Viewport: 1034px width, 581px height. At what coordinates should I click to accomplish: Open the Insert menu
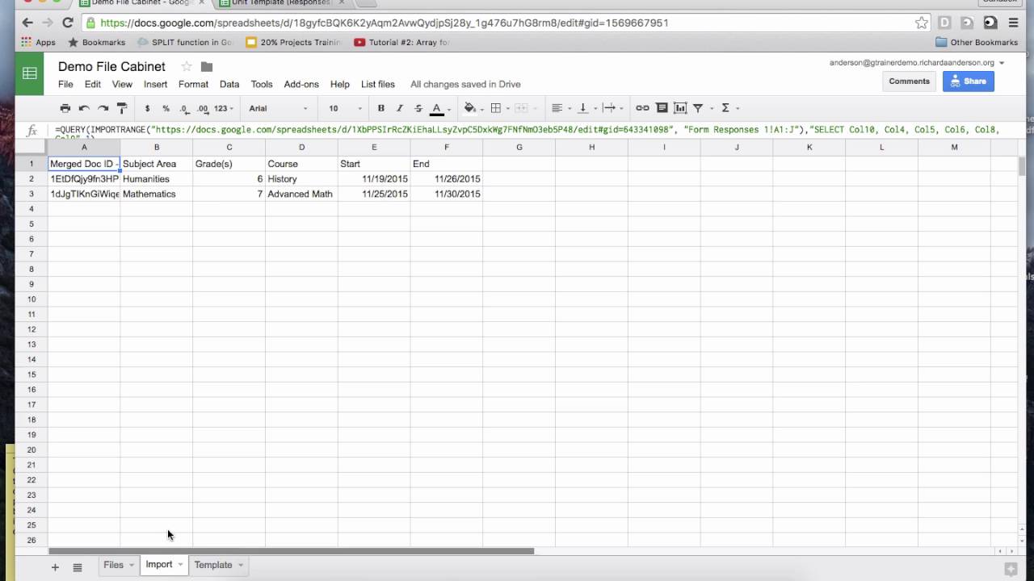coord(155,84)
